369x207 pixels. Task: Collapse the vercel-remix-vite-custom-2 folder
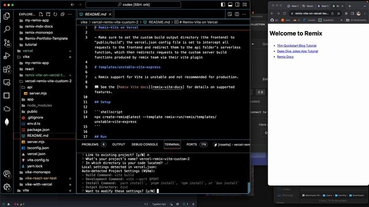click(x=45, y=81)
